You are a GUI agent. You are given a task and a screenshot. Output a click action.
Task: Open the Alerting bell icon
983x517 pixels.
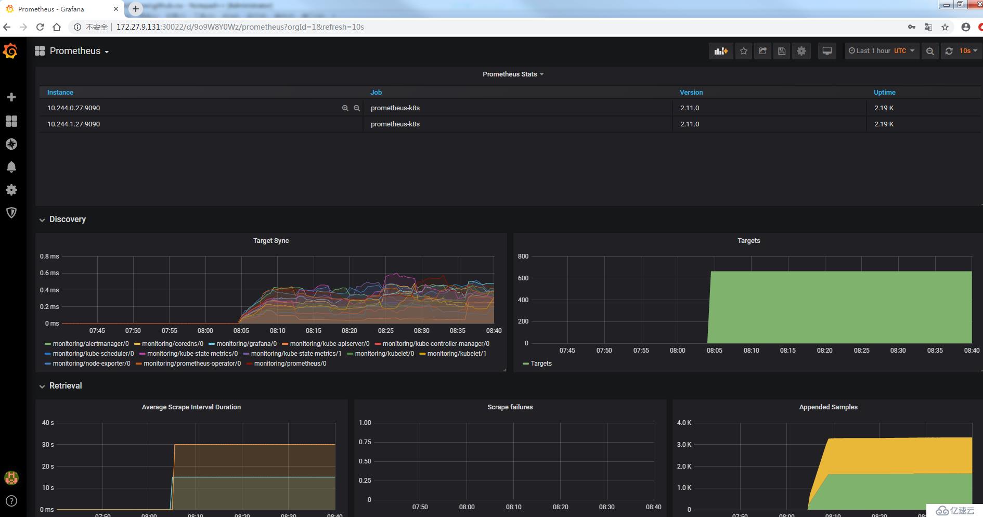click(x=11, y=167)
